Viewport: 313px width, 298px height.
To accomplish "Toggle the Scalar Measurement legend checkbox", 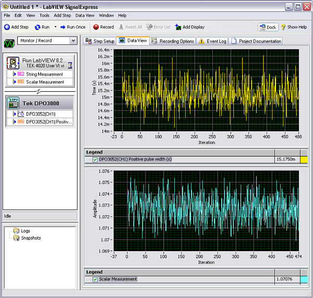I will coord(95,279).
